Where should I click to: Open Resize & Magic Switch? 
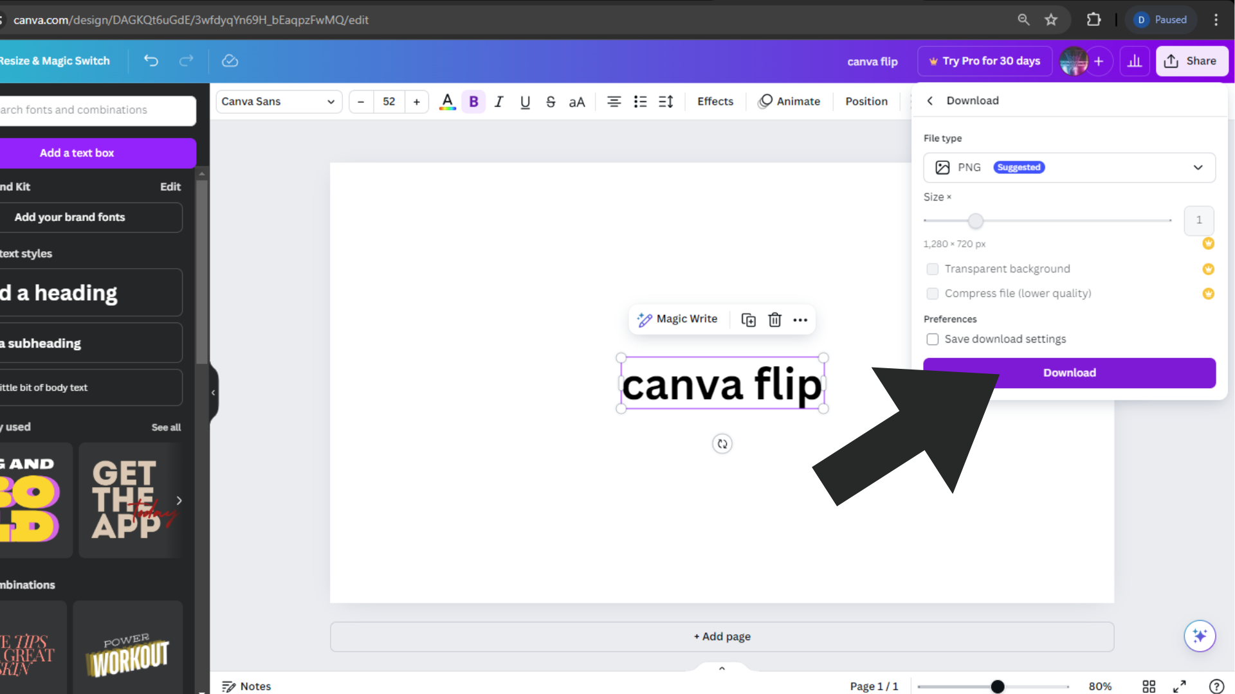pos(55,61)
